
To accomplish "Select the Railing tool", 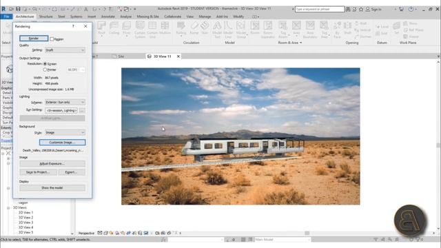I will click(181, 29).
